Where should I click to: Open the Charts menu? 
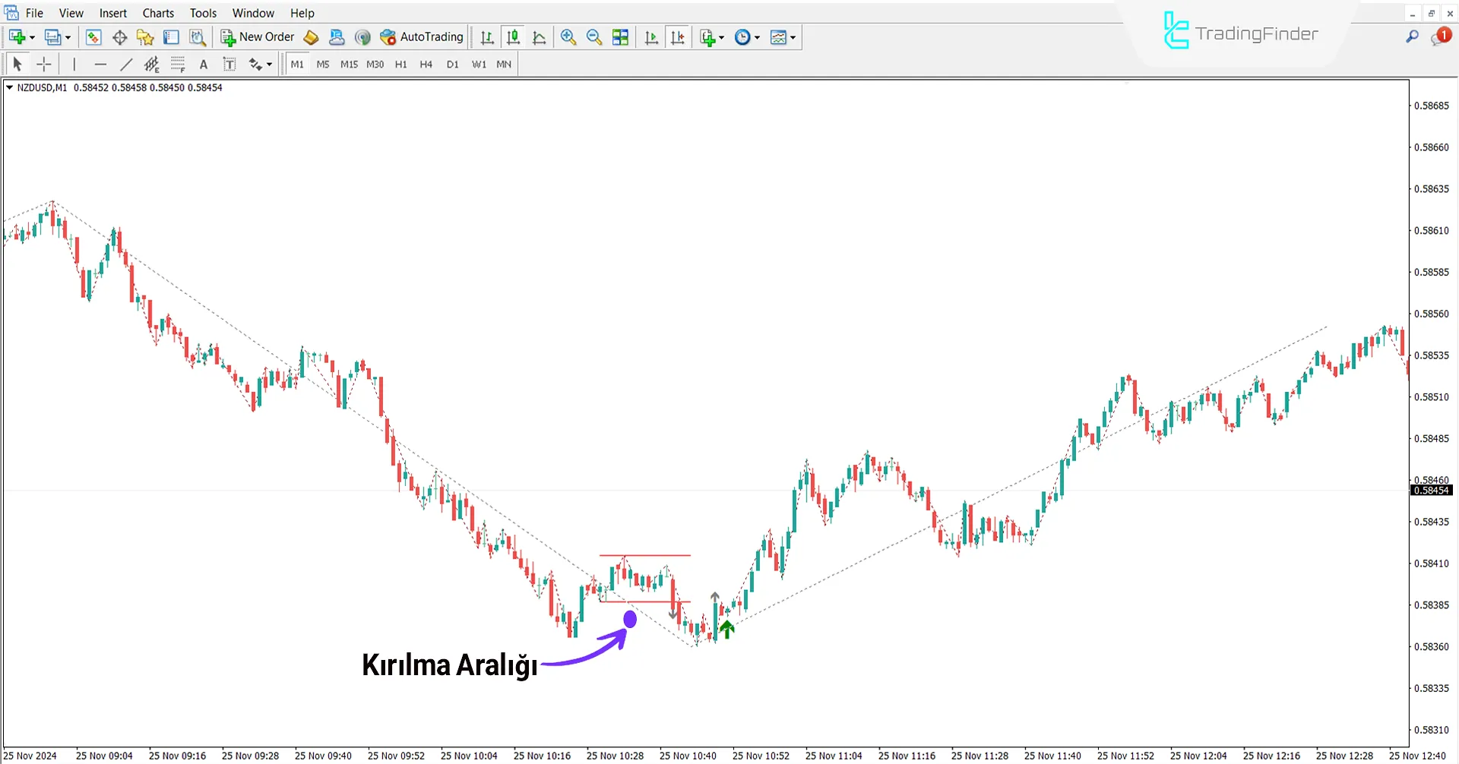(x=157, y=13)
